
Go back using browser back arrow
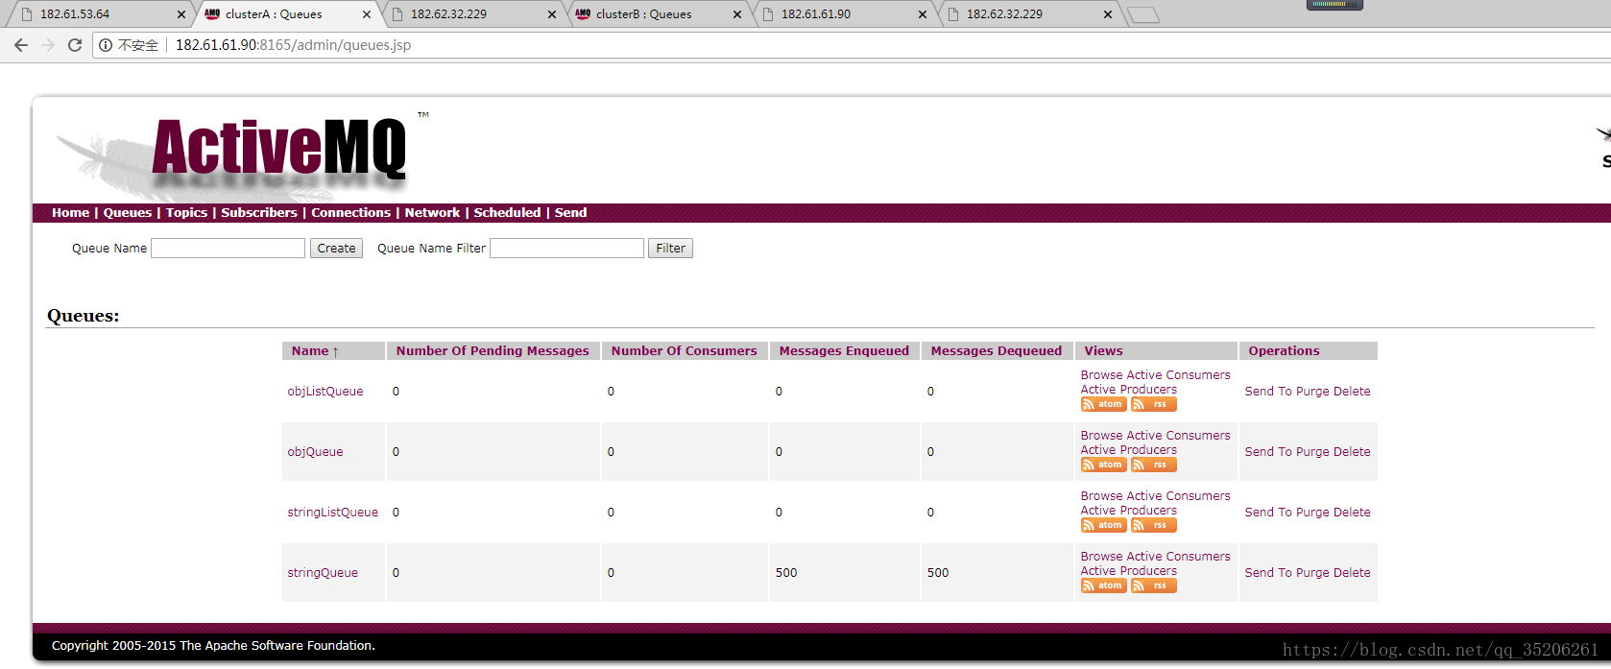click(21, 45)
